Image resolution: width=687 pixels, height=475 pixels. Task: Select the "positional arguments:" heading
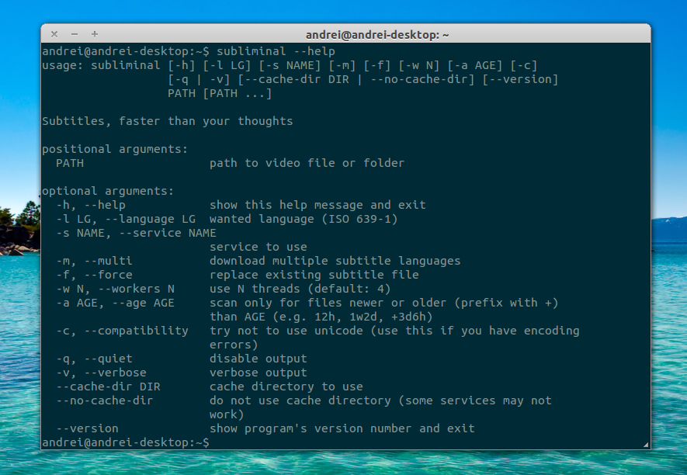point(115,149)
